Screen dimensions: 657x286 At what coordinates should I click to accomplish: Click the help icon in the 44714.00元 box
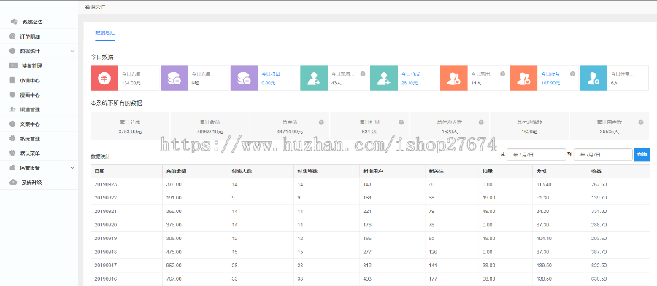321,122
